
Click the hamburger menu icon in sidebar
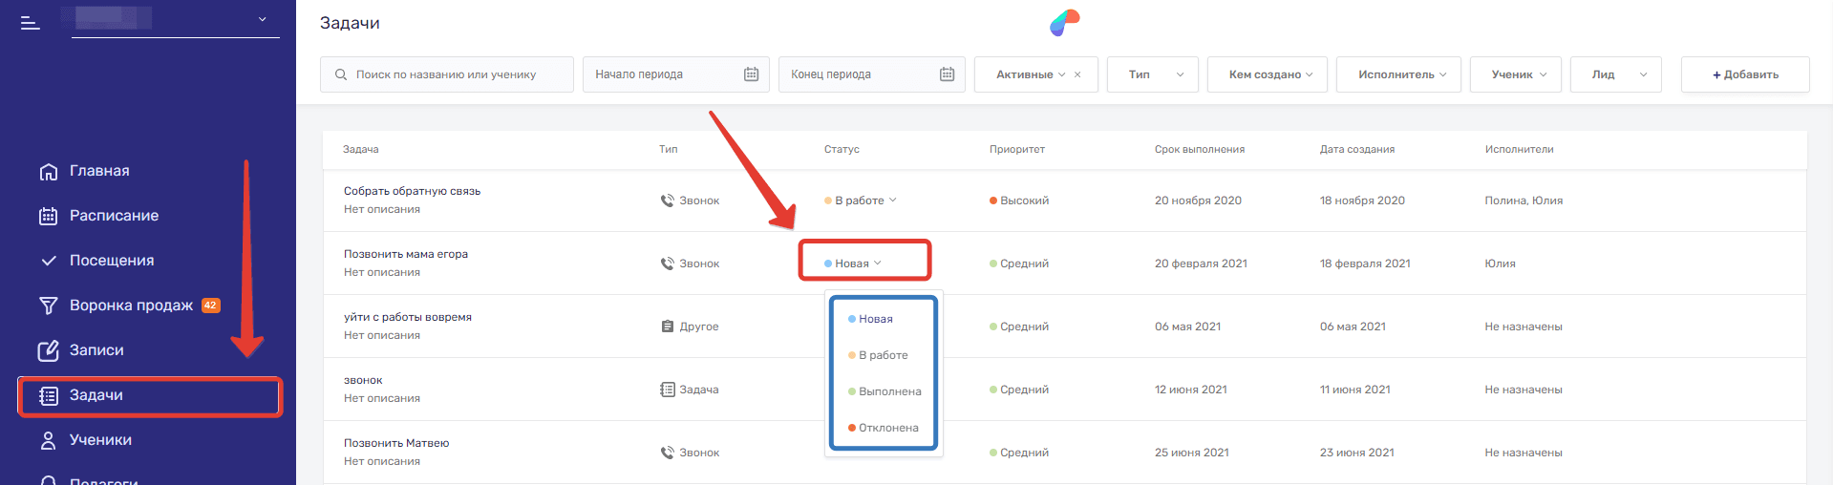click(31, 22)
